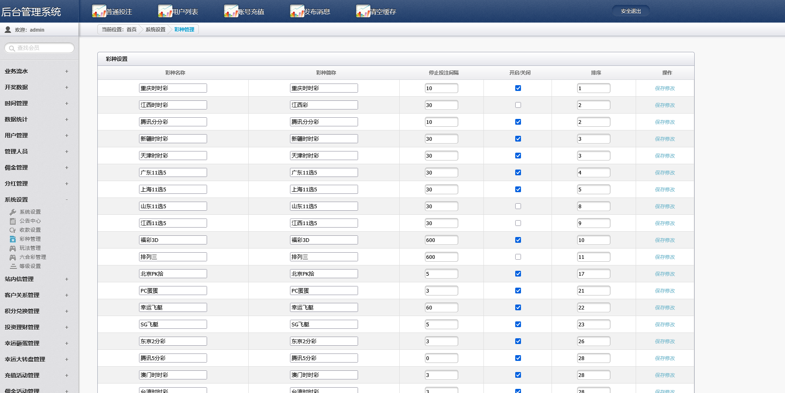Click the 账号充值 chart icon
This screenshot has height=393, width=785.
pos(231,11)
